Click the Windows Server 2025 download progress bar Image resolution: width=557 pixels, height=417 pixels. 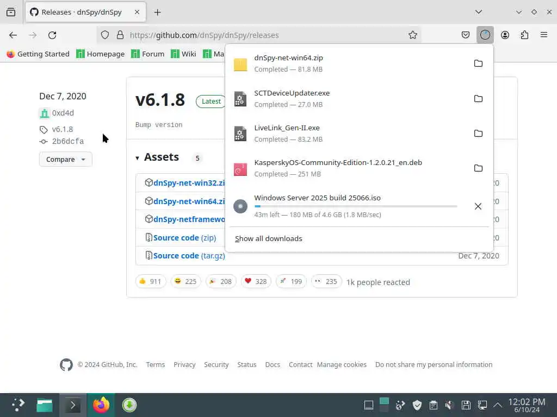(x=356, y=206)
